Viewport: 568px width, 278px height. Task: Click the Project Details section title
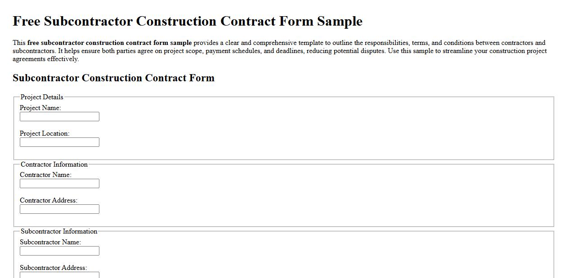click(x=41, y=97)
